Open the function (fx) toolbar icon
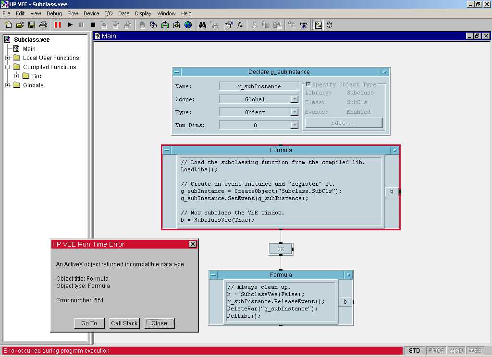The width and height of the screenshot is (492, 357). click(x=240, y=25)
